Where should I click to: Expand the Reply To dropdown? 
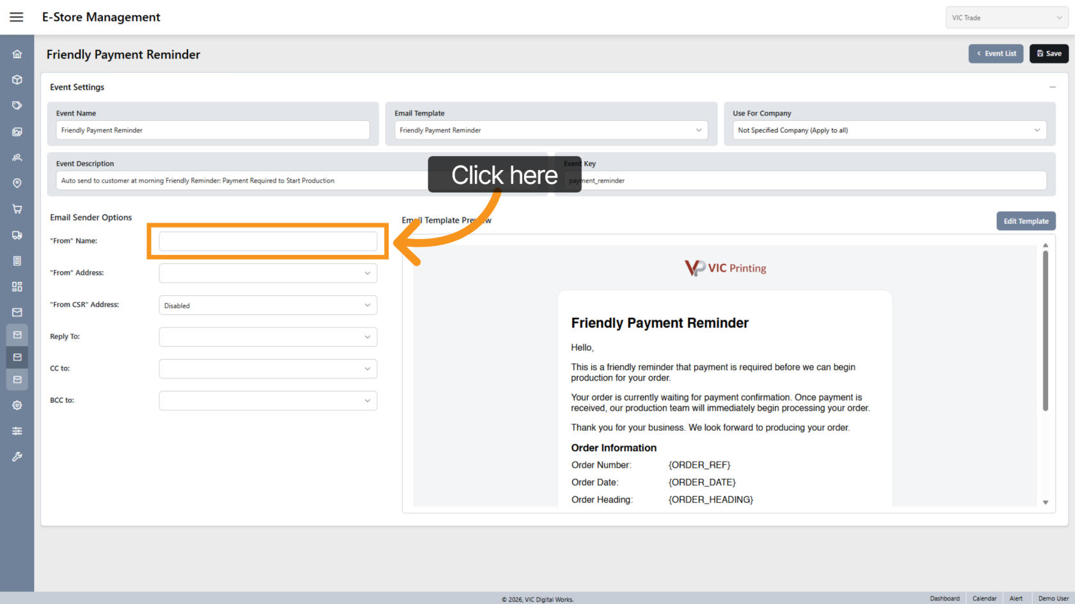point(267,337)
